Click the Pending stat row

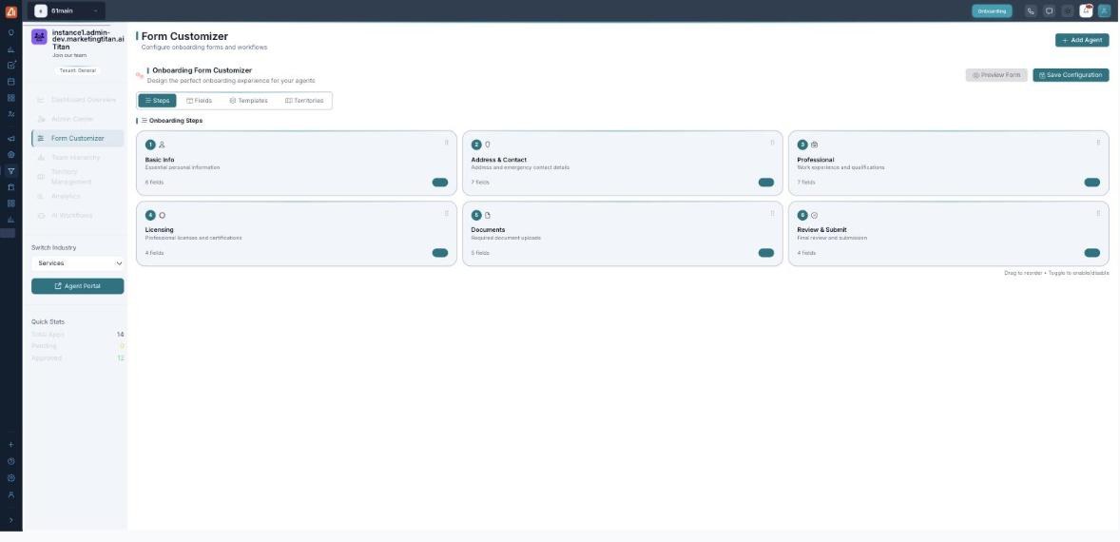coord(78,346)
